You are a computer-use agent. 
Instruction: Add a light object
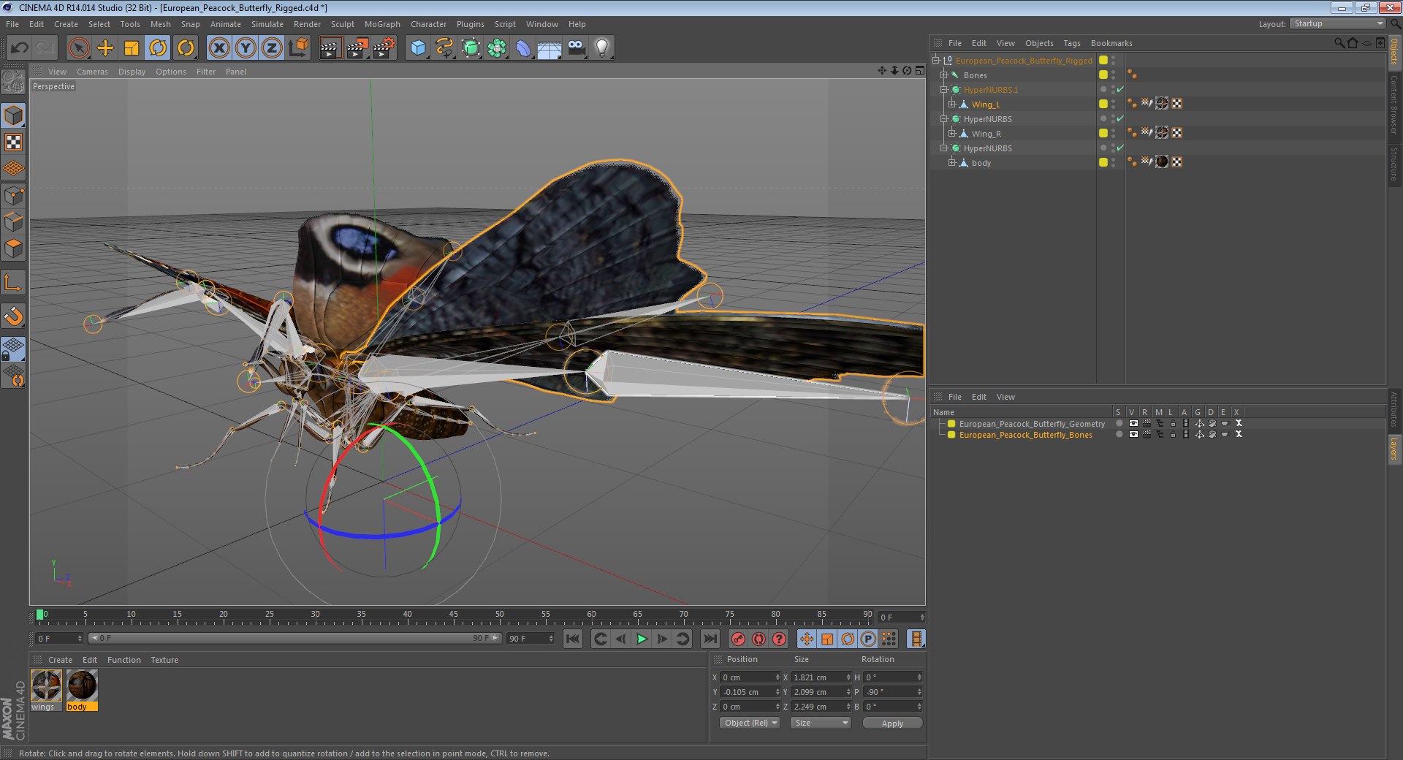[602, 48]
